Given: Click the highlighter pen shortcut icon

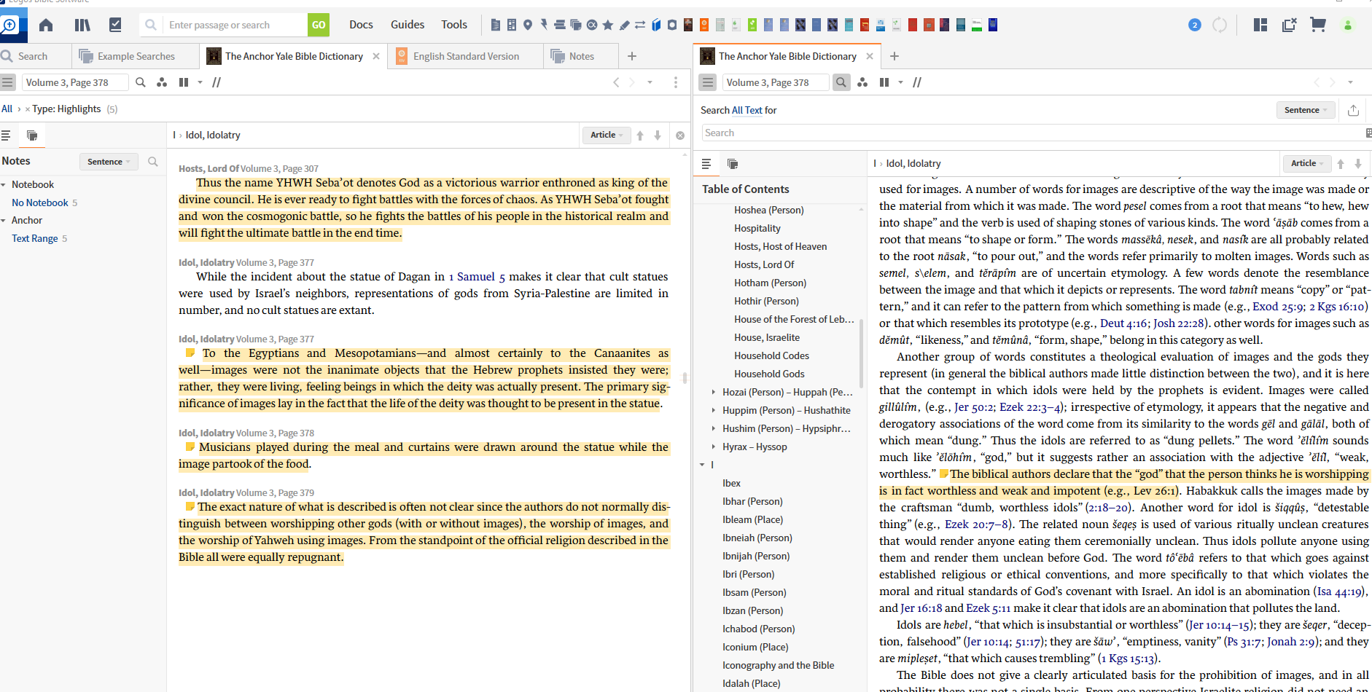Looking at the screenshot, I should 624,25.
